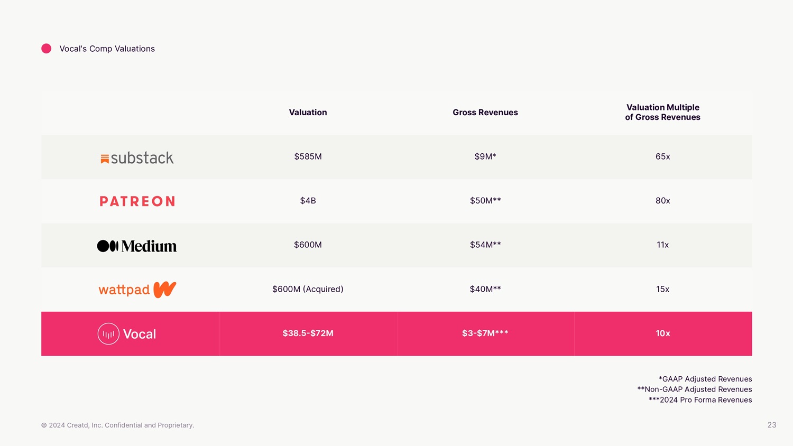Click Wattpad's $600M (Acquired) valuation cell
Screen dimensions: 793x446
click(x=308, y=289)
